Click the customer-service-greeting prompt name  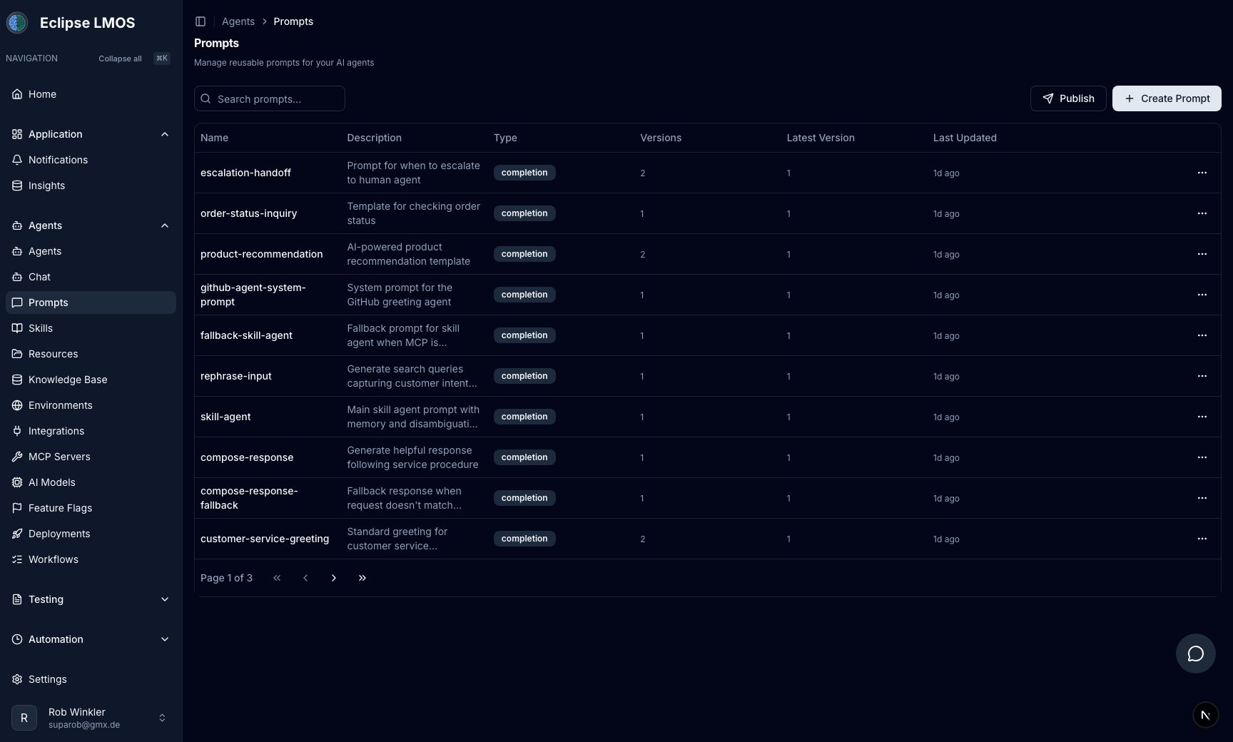(265, 539)
